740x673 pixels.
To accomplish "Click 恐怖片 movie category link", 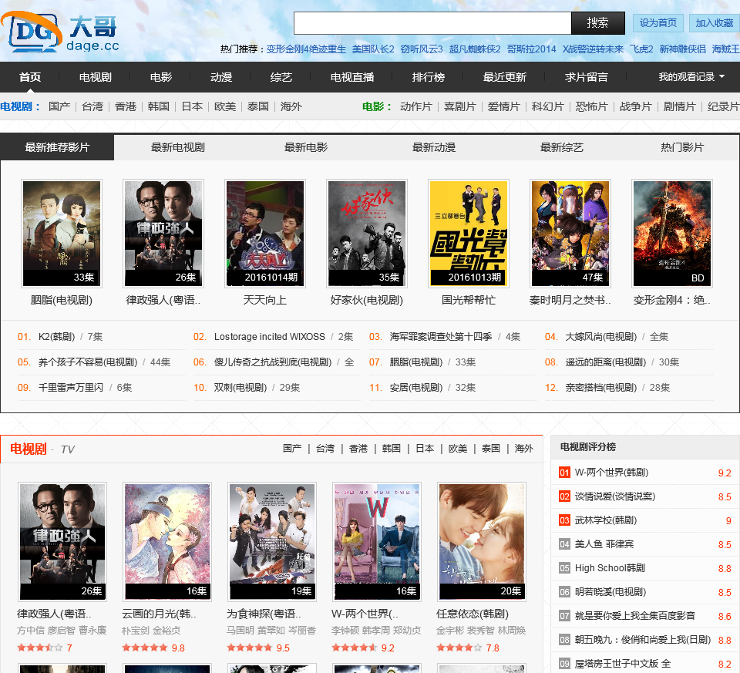I will coord(591,106).
